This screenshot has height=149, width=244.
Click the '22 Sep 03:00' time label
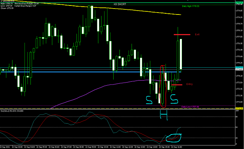point(17,147)
